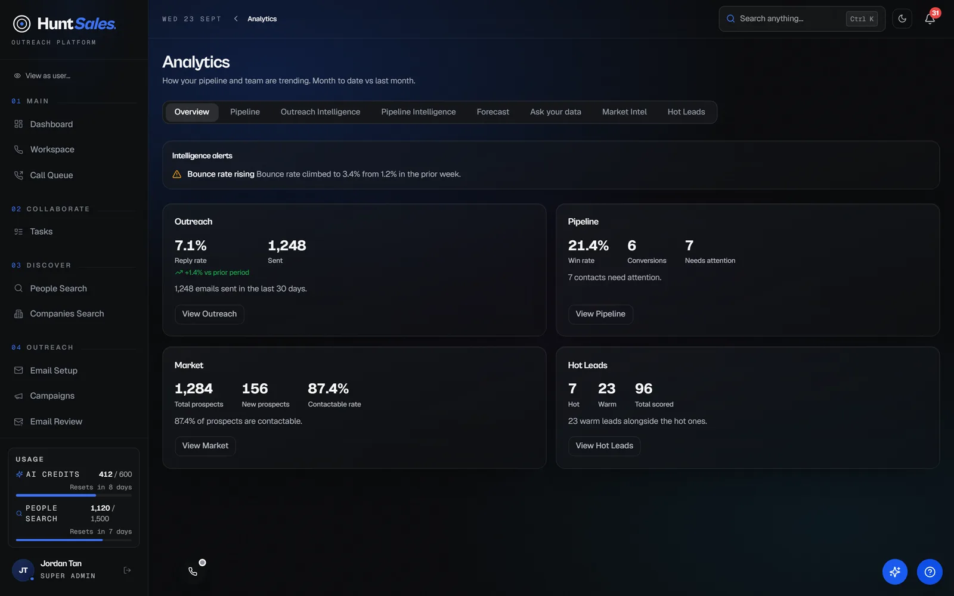Open the AI assistant sparkle button
Viewport: 954px width, 596px height.
tap(895, 572)
